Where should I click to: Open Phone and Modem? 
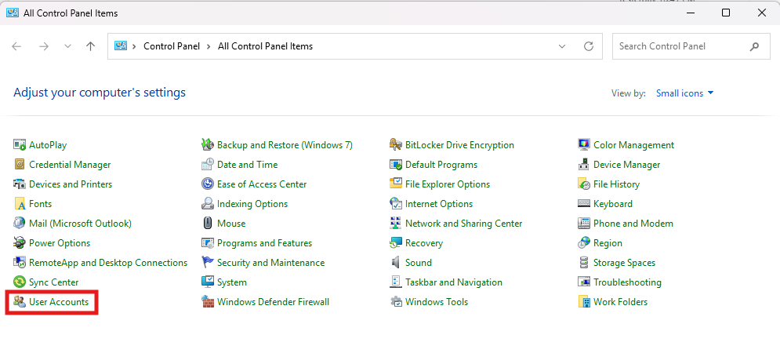click(x=633, y=224)
